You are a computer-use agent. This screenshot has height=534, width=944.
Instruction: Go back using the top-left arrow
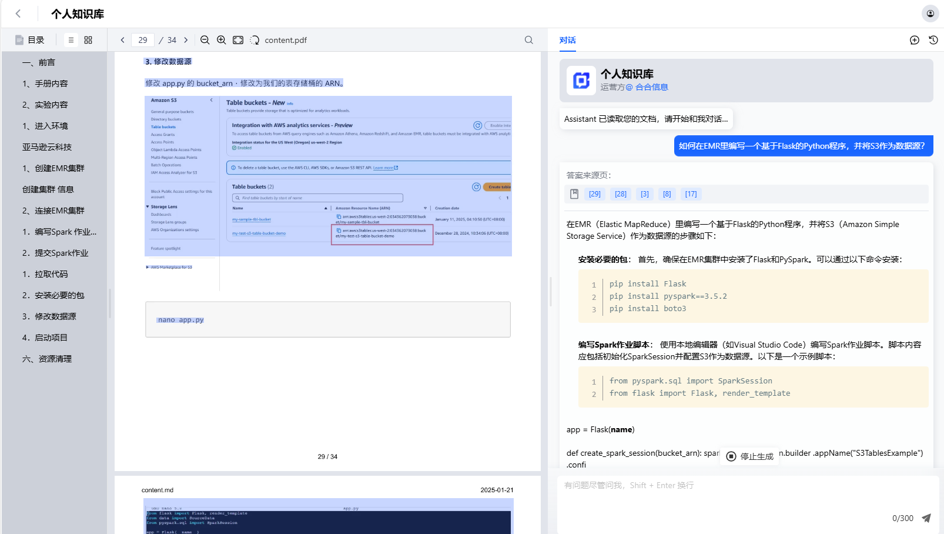click(18, 14)
